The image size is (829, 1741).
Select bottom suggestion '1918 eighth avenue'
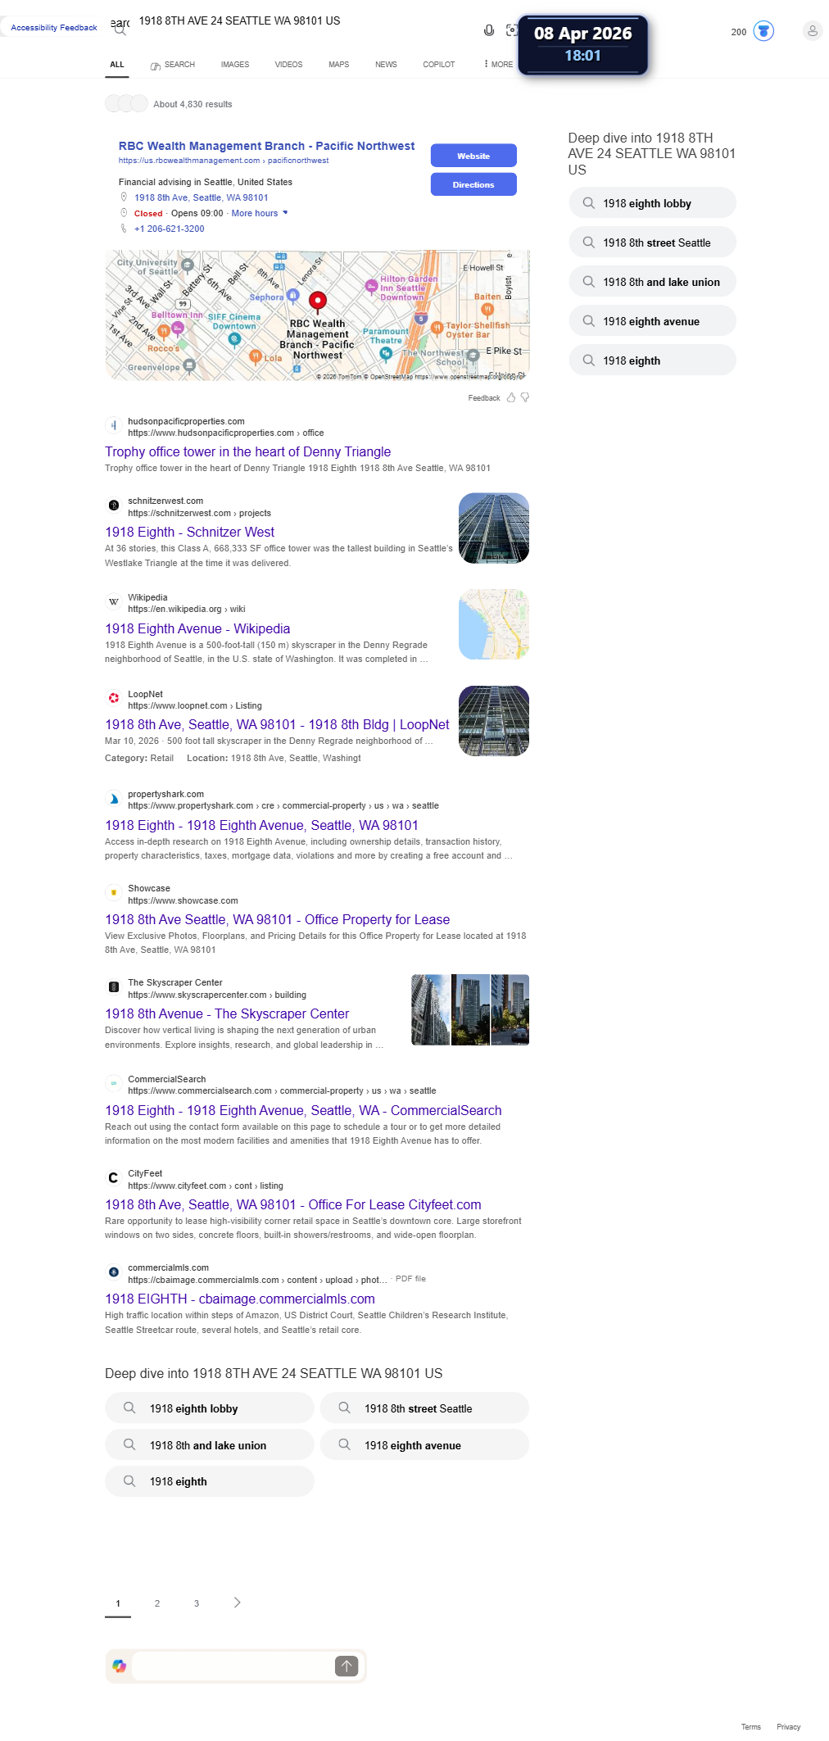(x=424, y=1445)
